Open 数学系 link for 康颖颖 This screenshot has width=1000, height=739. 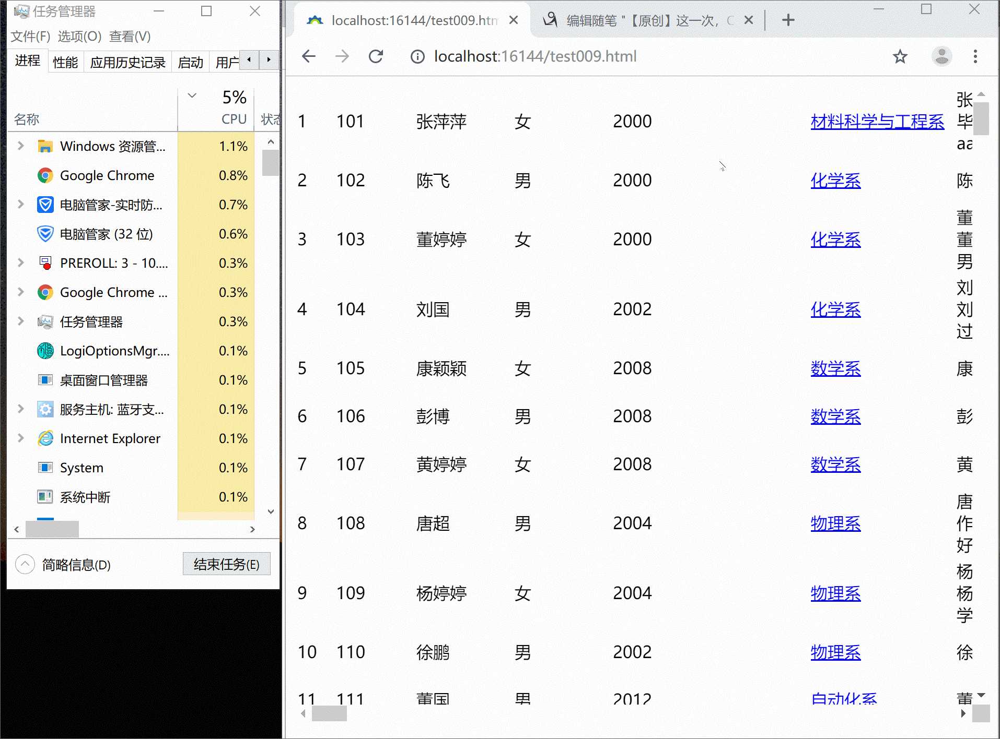pyautogui.click(x=835, y=368)
